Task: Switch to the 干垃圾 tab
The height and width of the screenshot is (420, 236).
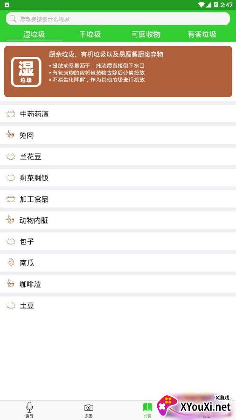Action: (90, 34)
